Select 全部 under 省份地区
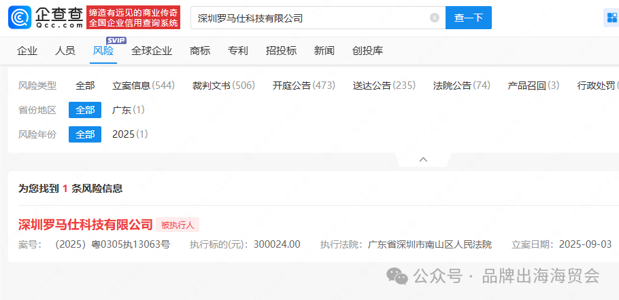619x300 pixels. 85,110
